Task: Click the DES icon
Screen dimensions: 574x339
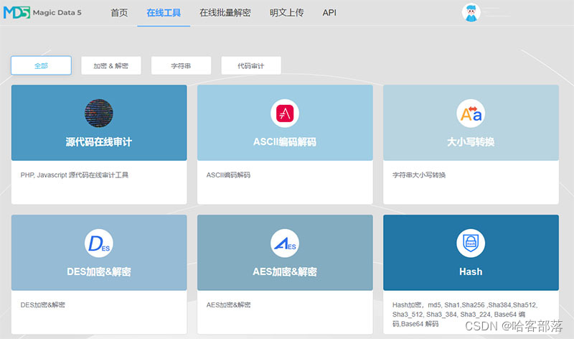Action: 99,243
